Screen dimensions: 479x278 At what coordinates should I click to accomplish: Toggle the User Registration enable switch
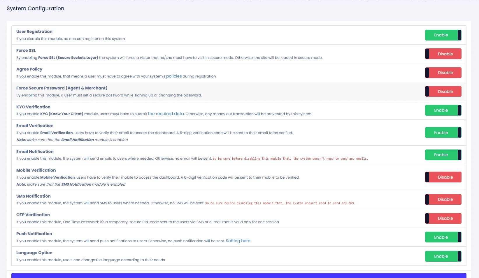(x=443, y=35)
